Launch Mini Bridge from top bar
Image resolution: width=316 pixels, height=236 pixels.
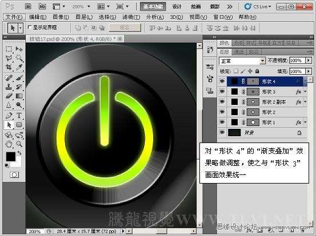[x=42, y=6]
